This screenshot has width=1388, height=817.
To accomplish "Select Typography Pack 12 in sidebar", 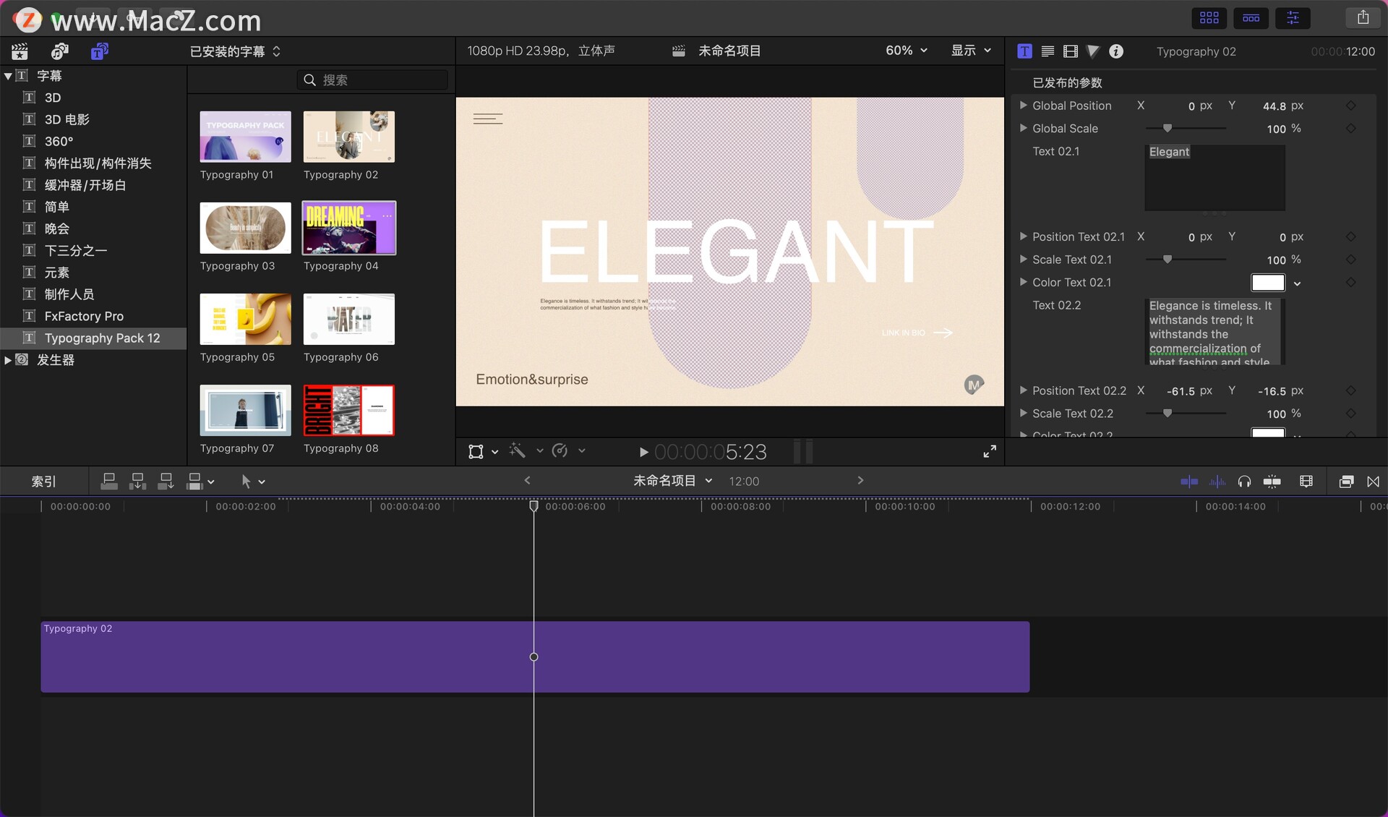I will pyautogui.click(x=102, y=338).
